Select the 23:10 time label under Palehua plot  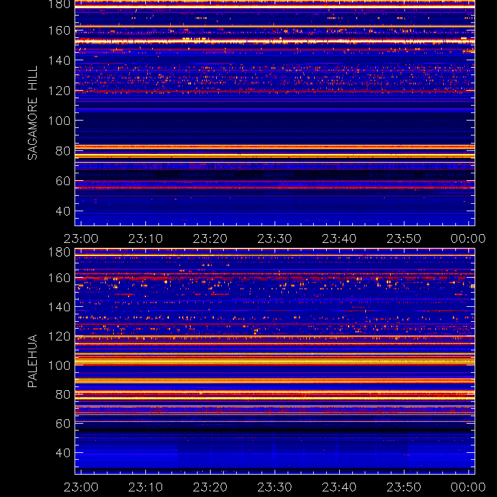pos(145,487)
